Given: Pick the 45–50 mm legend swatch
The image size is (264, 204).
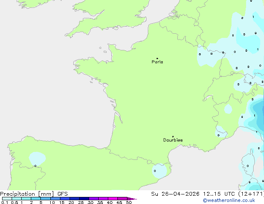Looking at the screenshot, I should [x=122, y=199].
